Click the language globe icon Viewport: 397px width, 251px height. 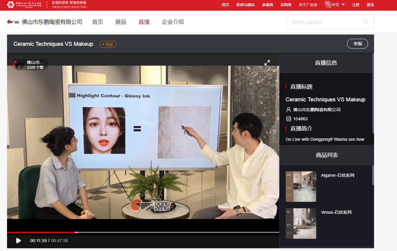pyautogui.click(x=328, y=4)
